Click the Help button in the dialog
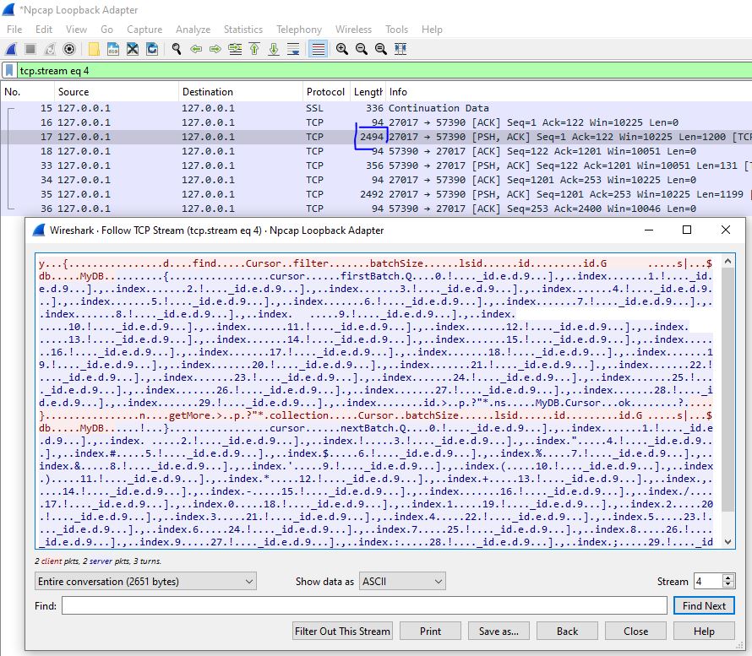 pyautogui.click(x=704, y=631)
